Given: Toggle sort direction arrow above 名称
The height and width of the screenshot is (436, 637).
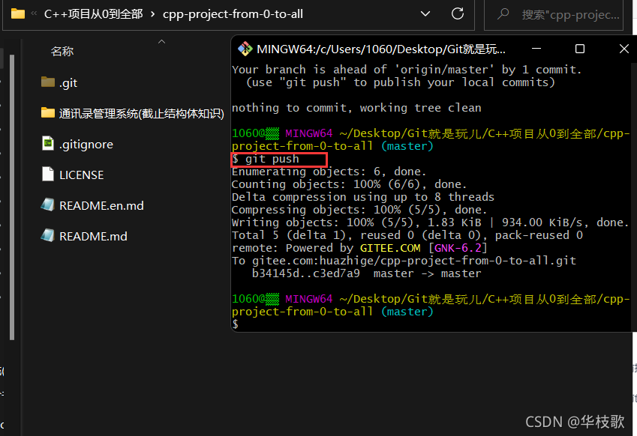Looking at the screenshot, I should 161,41.
